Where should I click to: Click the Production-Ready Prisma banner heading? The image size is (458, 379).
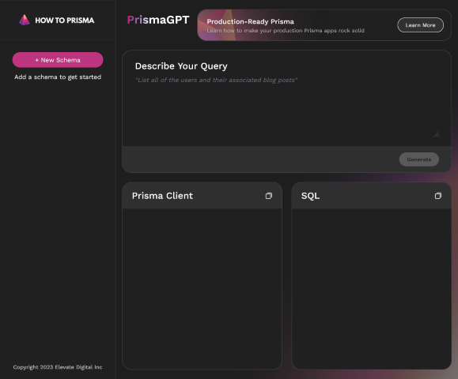[250, 21]
